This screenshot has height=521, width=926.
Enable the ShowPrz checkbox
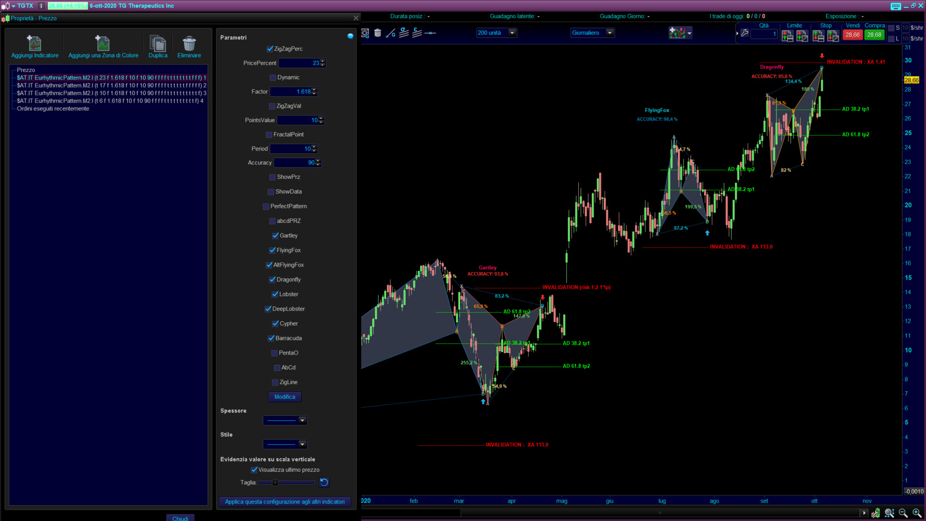(272, 178)
